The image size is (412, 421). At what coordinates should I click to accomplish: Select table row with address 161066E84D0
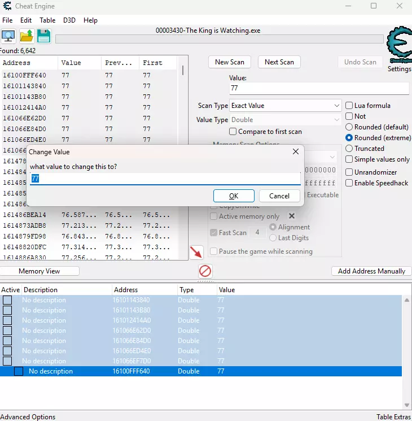201,340
